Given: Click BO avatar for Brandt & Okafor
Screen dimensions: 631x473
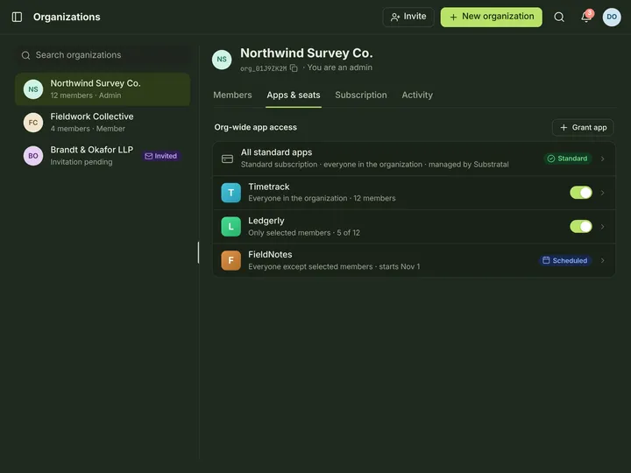Looking at the screenshot, I should click(x=33, y=156).
